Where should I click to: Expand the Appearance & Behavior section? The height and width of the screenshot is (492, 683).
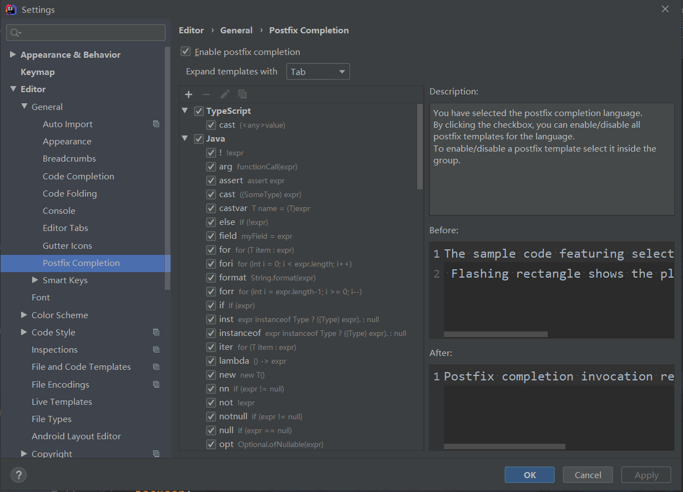click(13, 54)
